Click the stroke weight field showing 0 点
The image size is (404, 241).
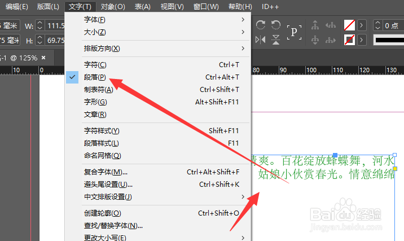pyautogui.click(x=393, y=25)
